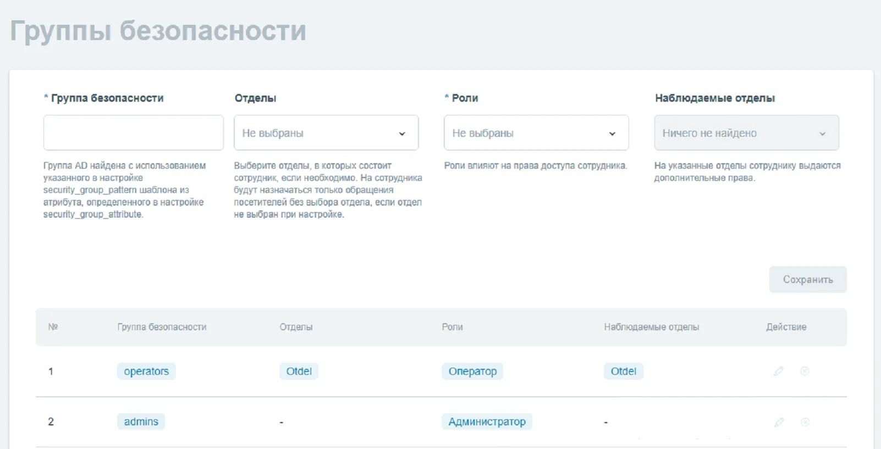Open the Отделы dropdown
This screenshot has width=881, height=449.
(x=326, y=133)
